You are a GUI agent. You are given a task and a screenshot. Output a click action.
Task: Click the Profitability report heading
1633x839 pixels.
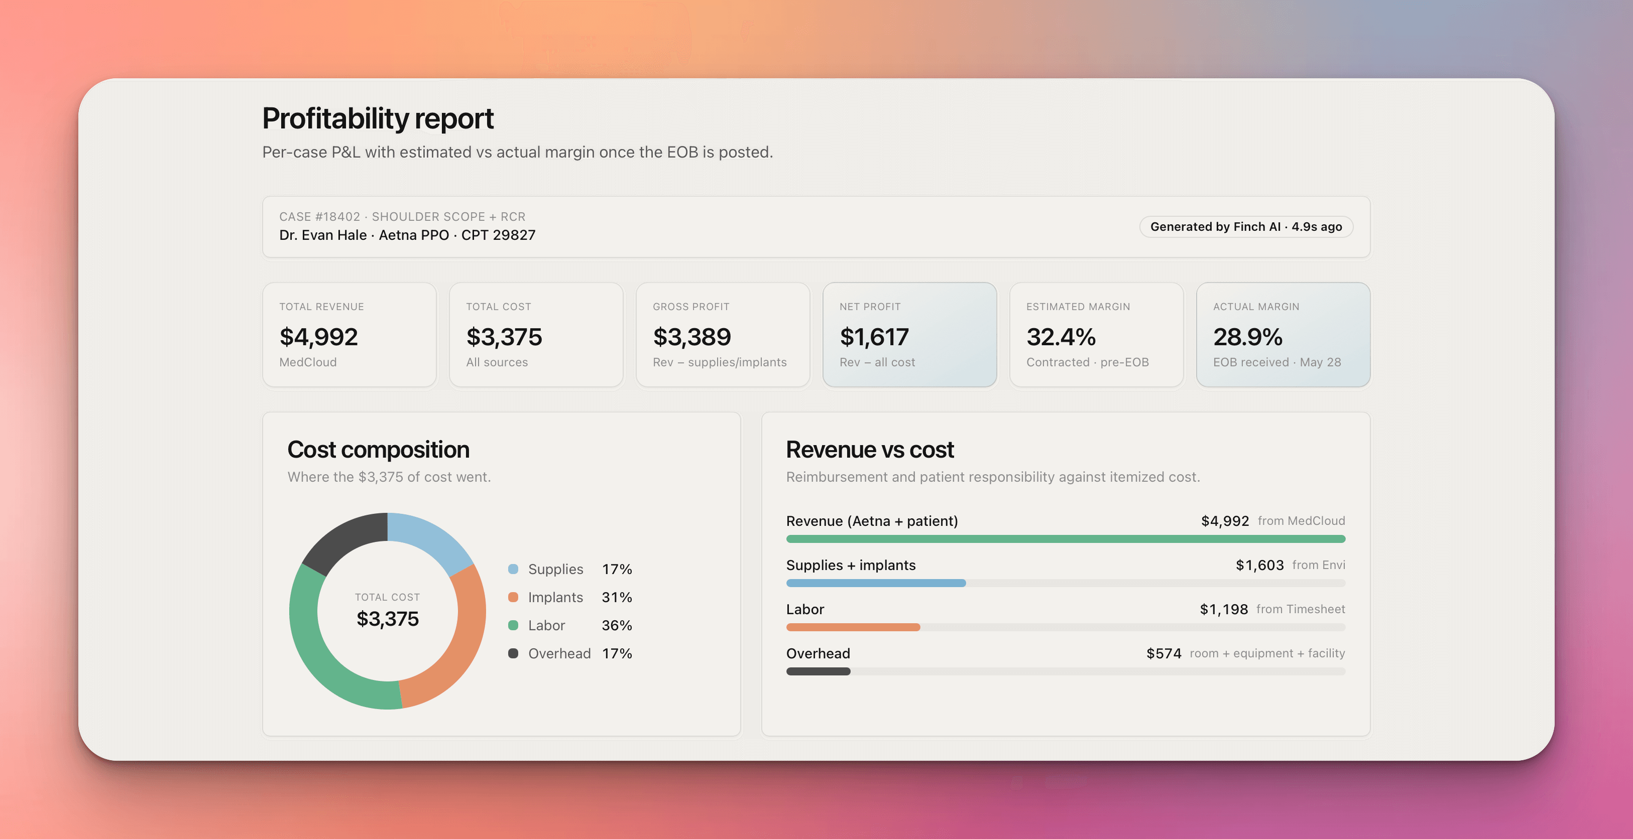click(378, 118)
